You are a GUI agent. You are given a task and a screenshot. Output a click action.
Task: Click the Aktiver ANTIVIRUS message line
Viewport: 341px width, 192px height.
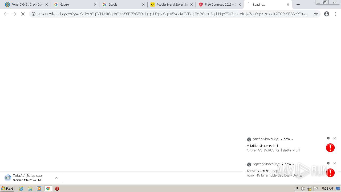(273, 150)
